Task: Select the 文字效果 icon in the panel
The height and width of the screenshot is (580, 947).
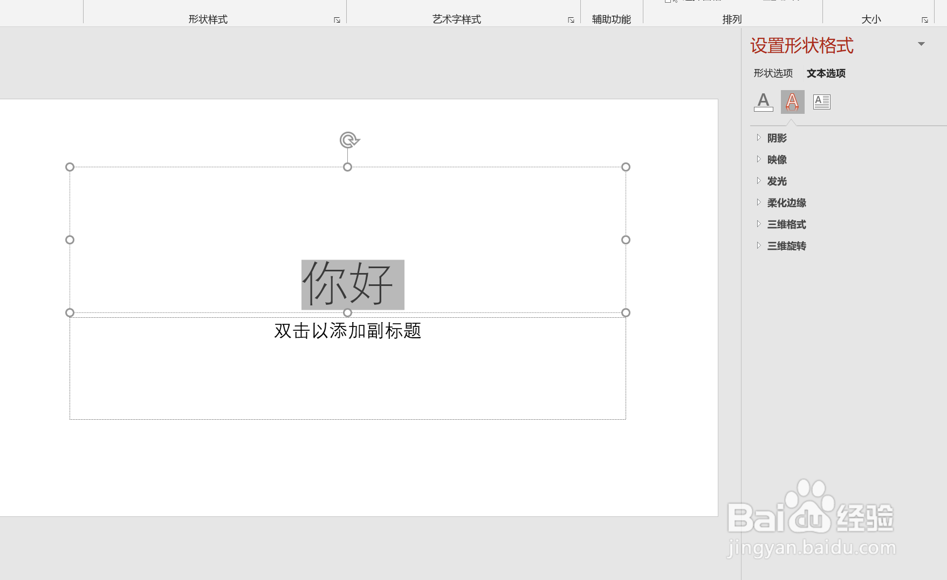Action: (x=792, y=101)
